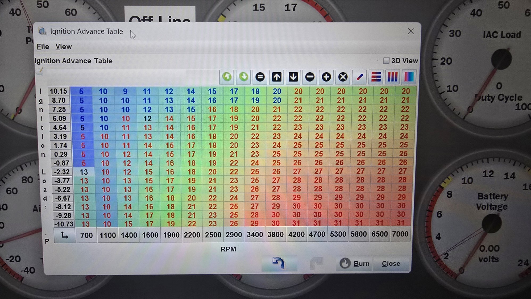The width and height of the screenshot is (531, 299).
Task: Click the black increment up-arrow icon
Action: (276, 77)
